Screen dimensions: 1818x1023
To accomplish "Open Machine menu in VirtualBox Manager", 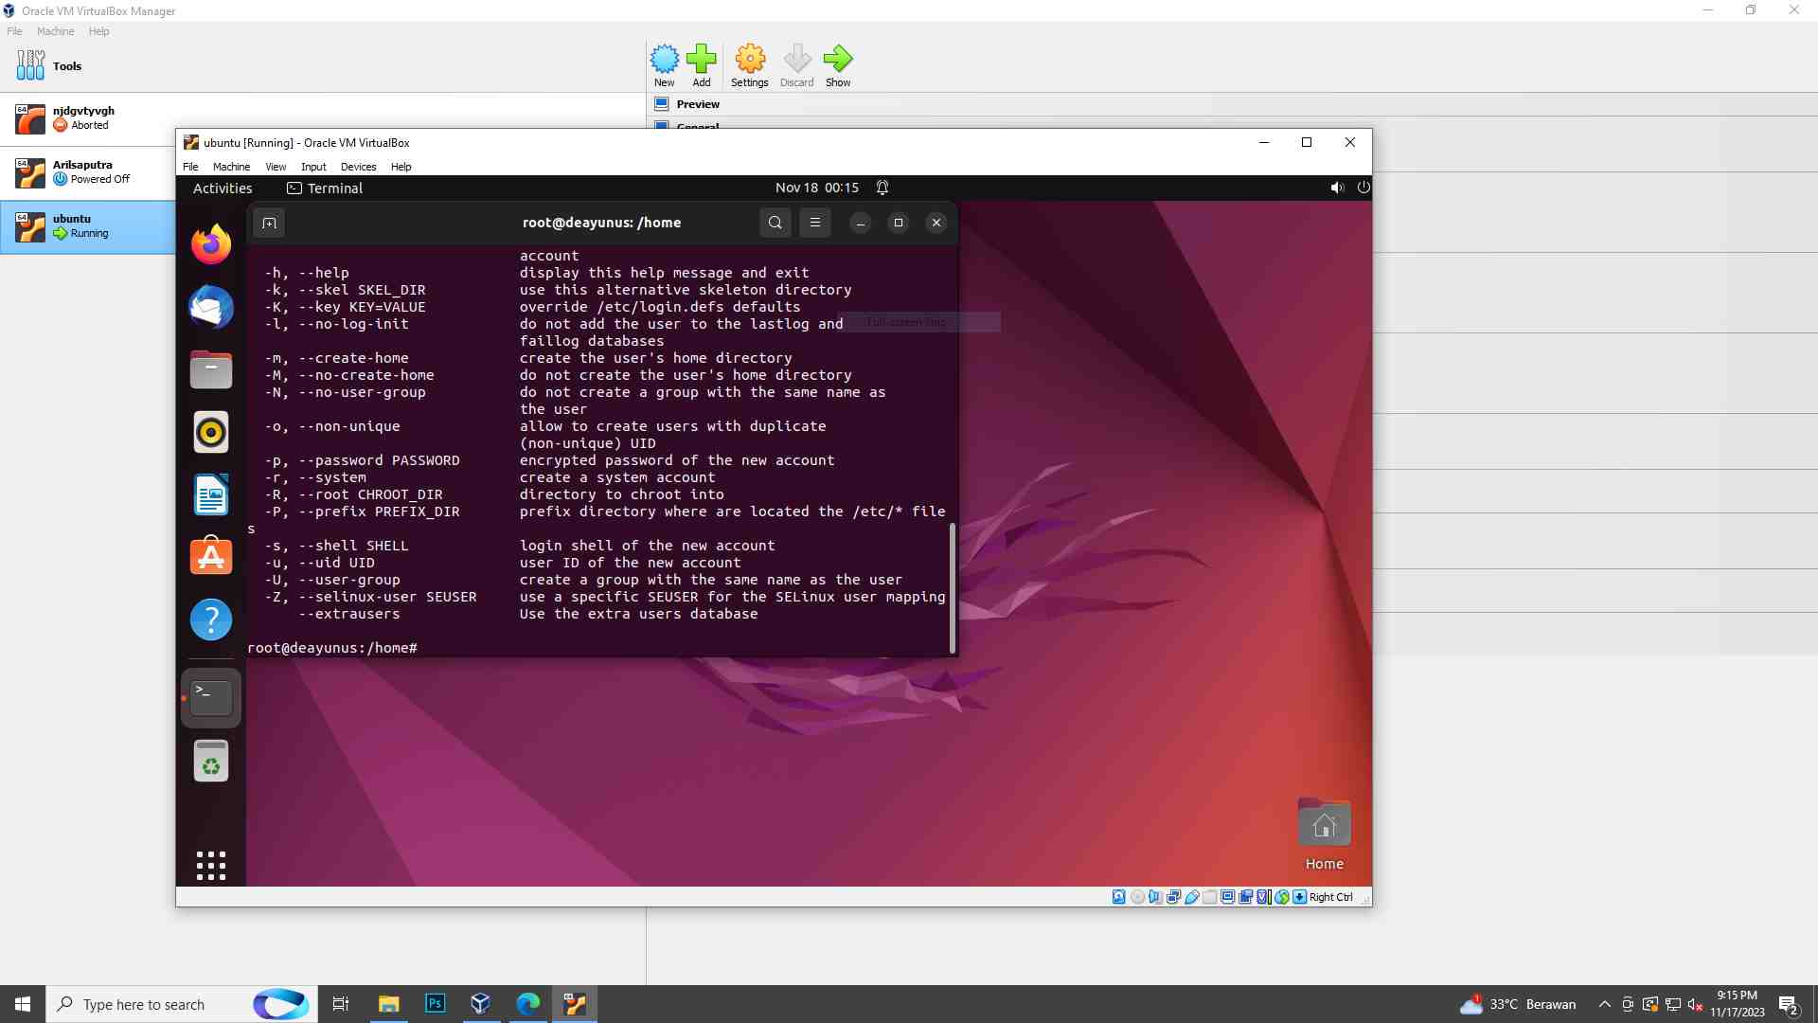I will (x=55, y=31).
